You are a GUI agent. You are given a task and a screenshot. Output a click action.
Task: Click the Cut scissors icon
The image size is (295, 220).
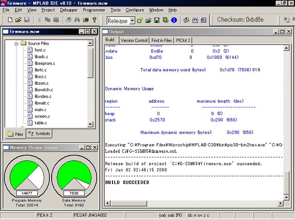click(x=40, y=20)
